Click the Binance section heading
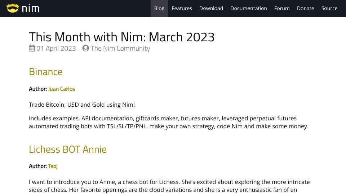 click(46, 72)
